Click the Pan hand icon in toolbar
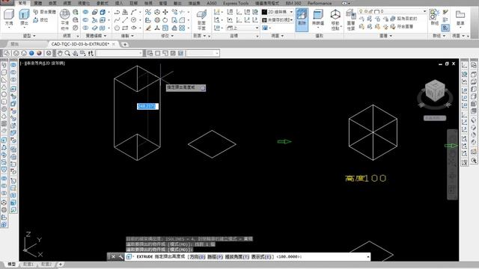Screen dimensions: 479x269 (x=60, y=53)
